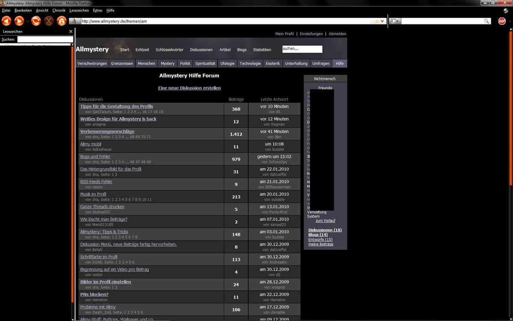Open the Einstellungen link
This screenshot has width=513, height=321.
pyautogui.click(x=311, y=34)
